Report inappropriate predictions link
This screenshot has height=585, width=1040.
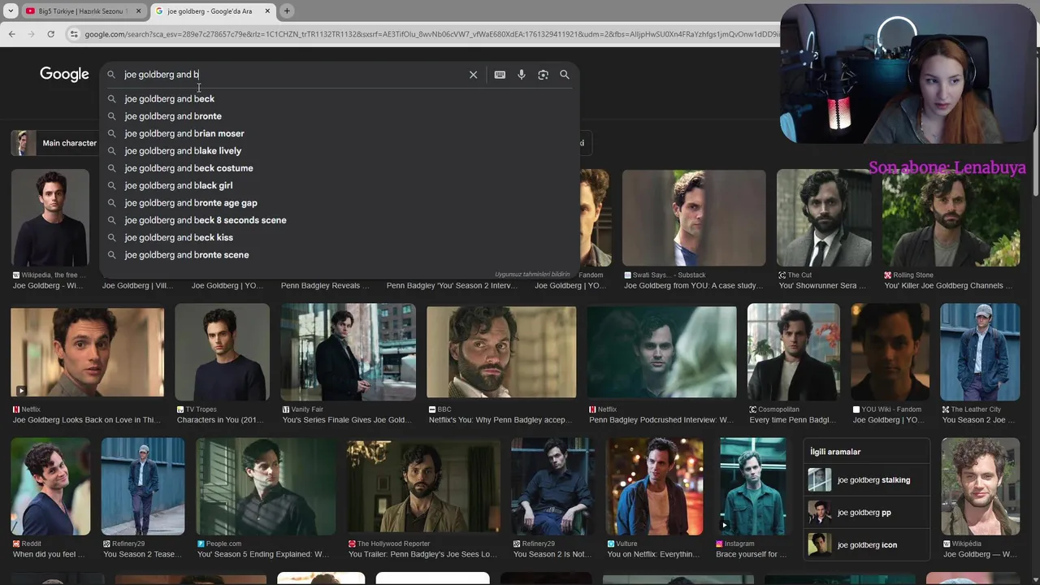pos(532,275)
